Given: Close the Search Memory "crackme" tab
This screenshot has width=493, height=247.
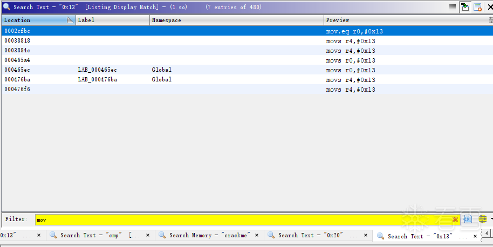Looking at the screenshot, I should 257,235.
